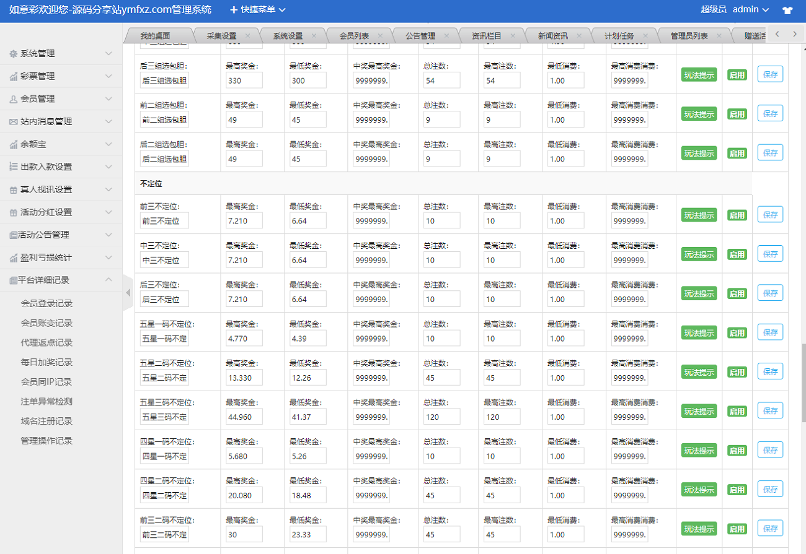Switch to the 公告管理 tab
Viewport: 806px width, 554px height.
[x=420, y=36]
